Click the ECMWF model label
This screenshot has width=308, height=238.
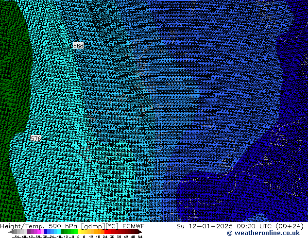(x=134, y=226)
